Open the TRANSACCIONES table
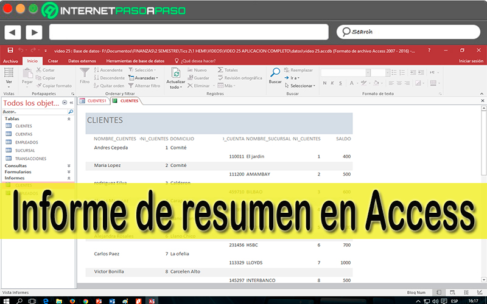This screenshot has width=487, height=304. click(x=30, y=159)
